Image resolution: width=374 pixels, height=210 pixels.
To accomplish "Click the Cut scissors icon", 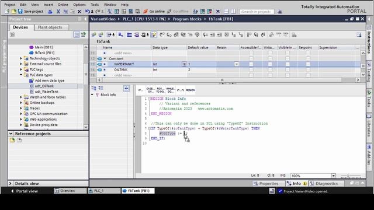I will 58,12.
